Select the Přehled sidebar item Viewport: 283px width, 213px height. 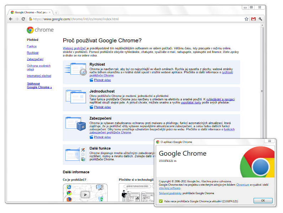33,40
